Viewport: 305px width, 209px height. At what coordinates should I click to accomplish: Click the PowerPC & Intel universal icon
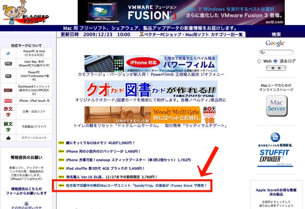click(x=8, y=53)
